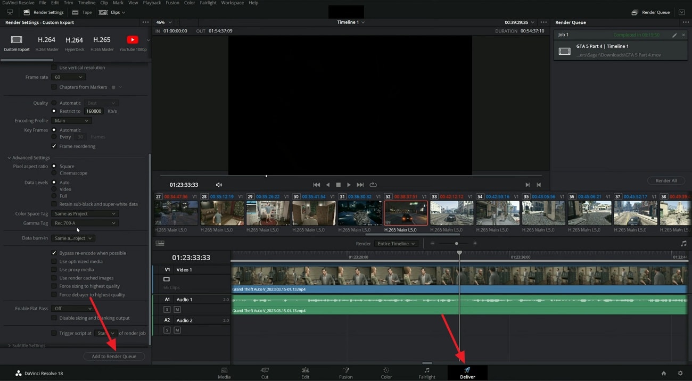This screenshot has height=381, width=692.
Task: Open the Fusion page
Action: pyautogui.click(x=345, y=372)
